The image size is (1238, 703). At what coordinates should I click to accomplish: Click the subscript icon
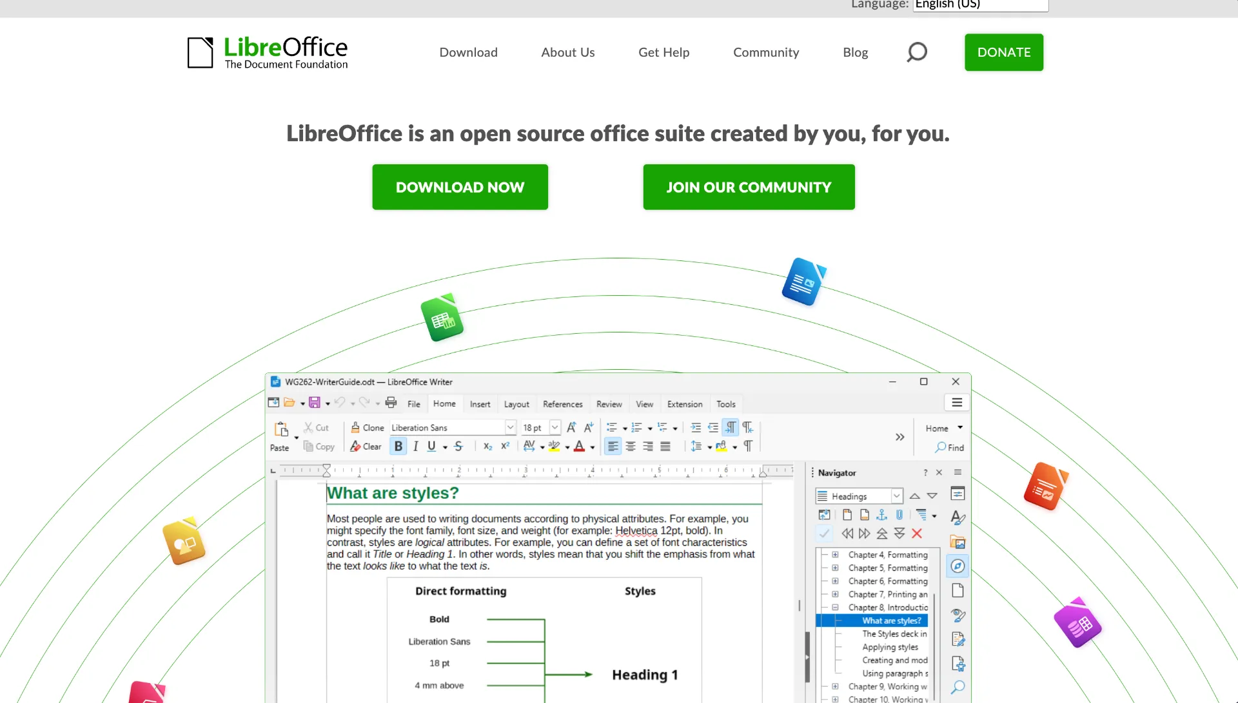click(x=488, y=446)
